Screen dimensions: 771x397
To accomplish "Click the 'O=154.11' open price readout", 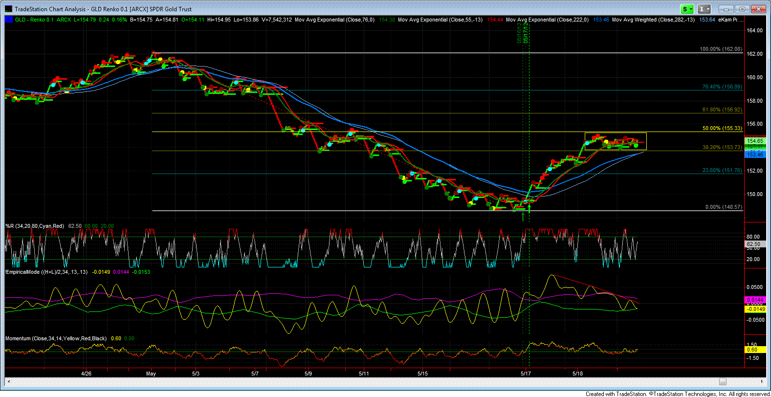I will coord(193,20).
